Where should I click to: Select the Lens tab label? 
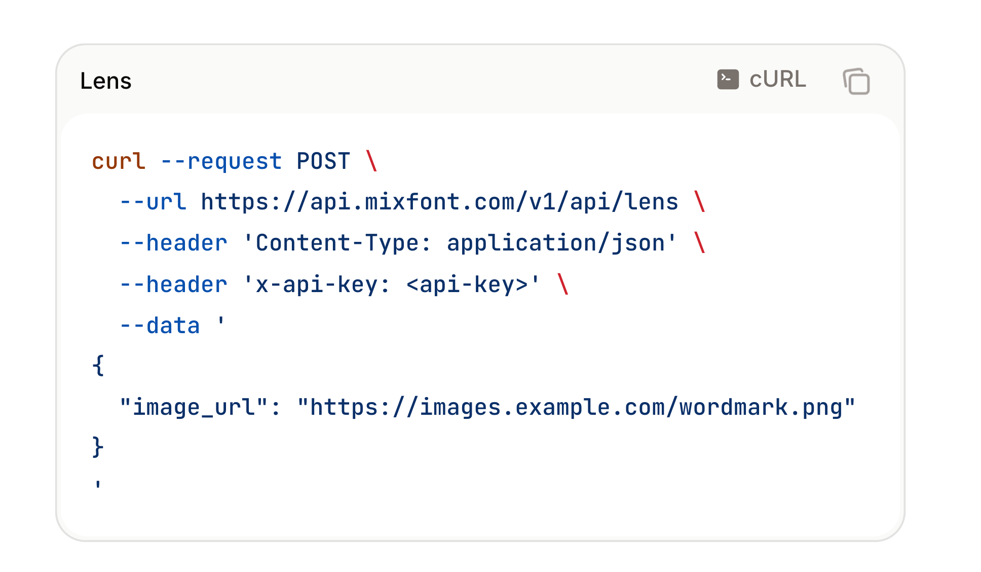(106, 80)
